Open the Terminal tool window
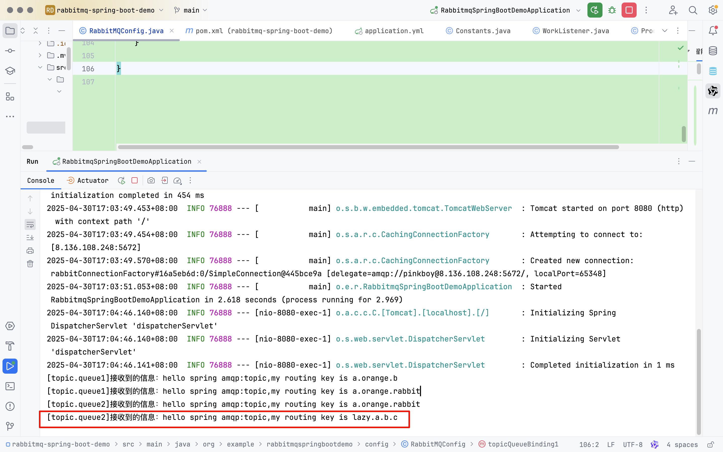The height and width of the screenshot is (452, 723). (10, 386)
